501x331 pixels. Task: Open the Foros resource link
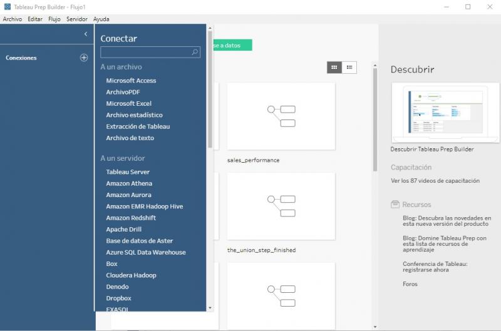pyautogui.click(x=410, y=284)
